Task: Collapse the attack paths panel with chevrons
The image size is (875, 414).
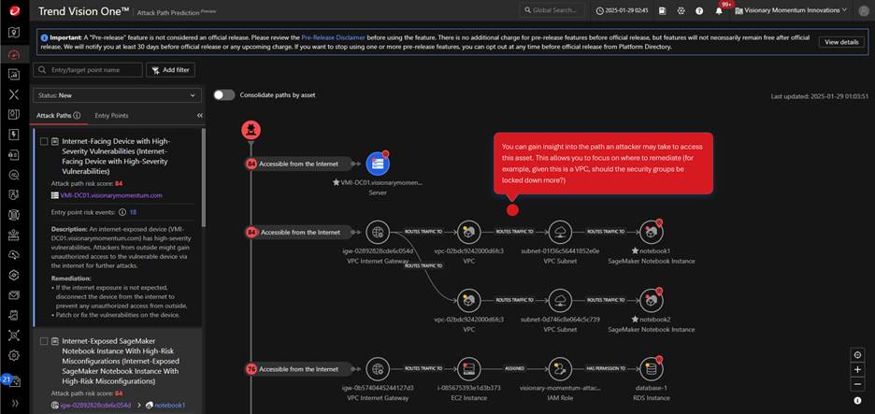Action: tap(200, 116)
